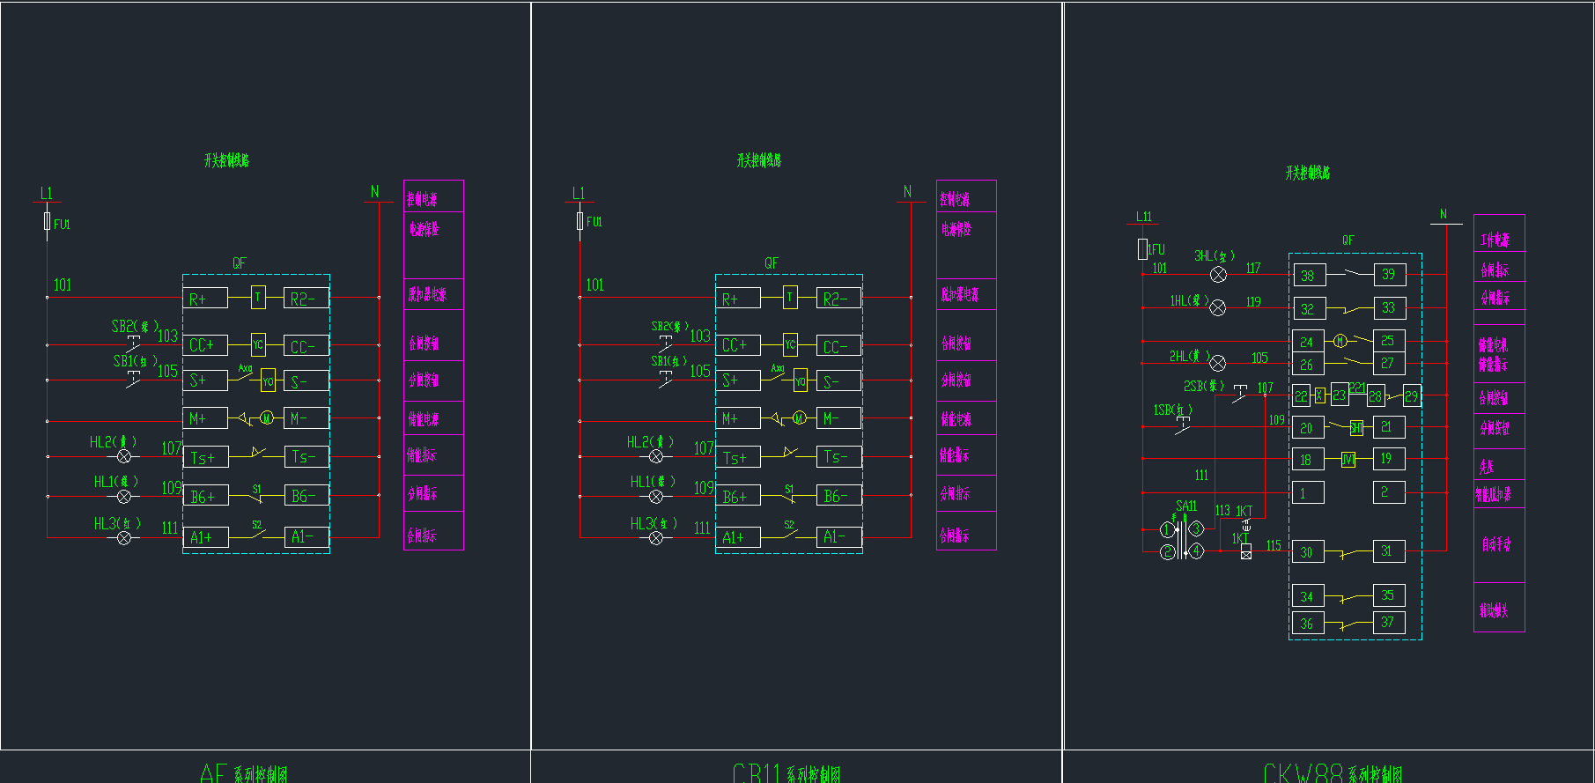Select the 1KT relay coil box
1595x783 pixels.
(1245, 551)
